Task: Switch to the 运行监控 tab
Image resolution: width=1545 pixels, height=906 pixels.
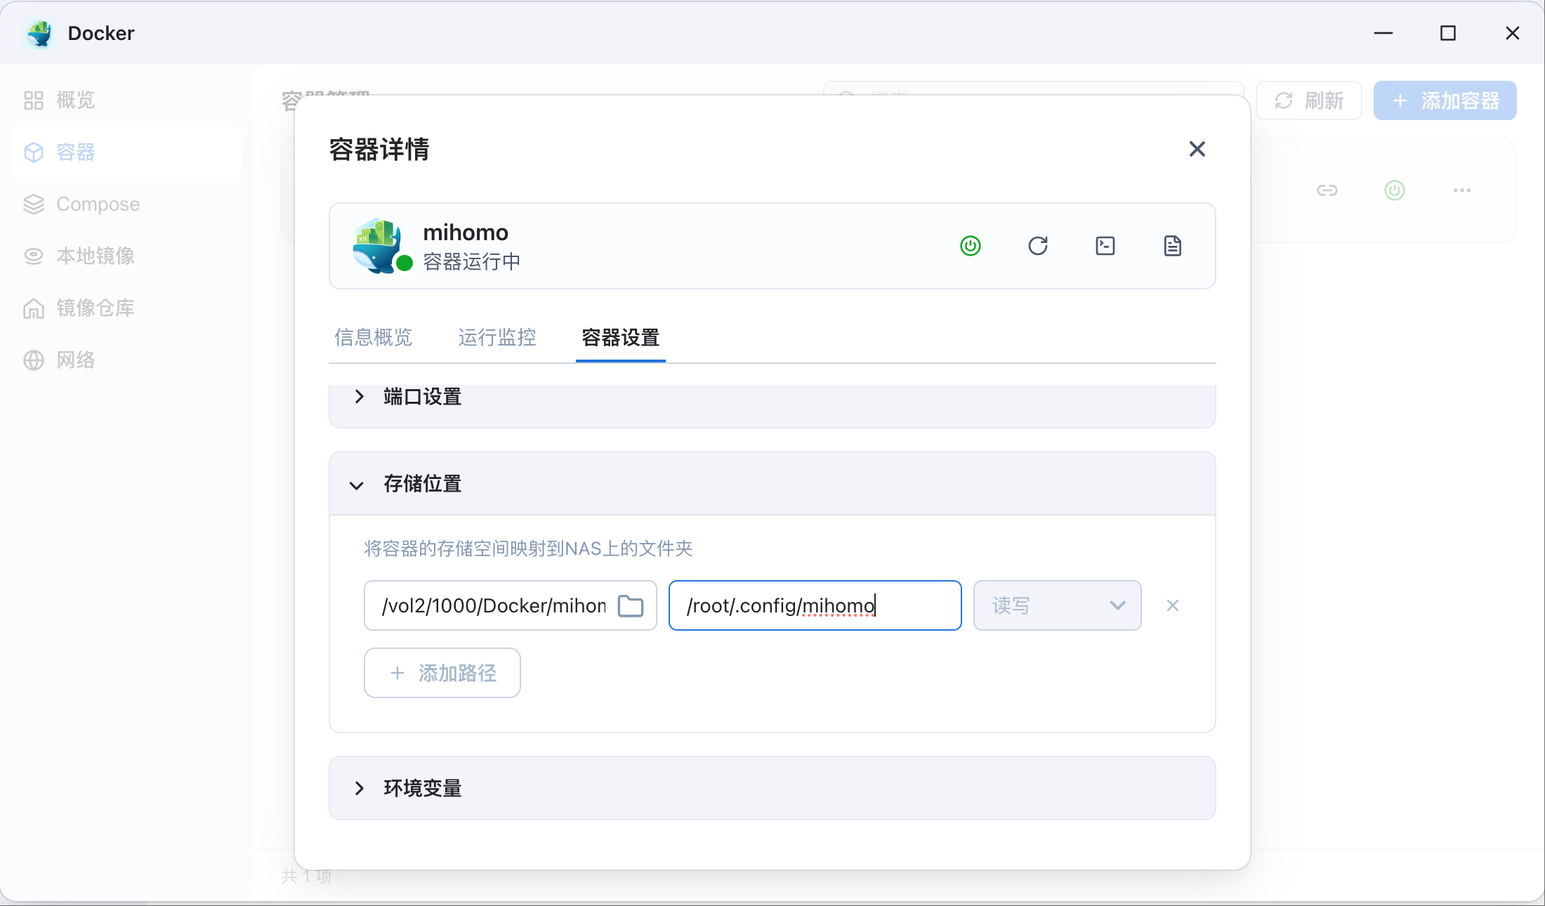Action: 497,338
